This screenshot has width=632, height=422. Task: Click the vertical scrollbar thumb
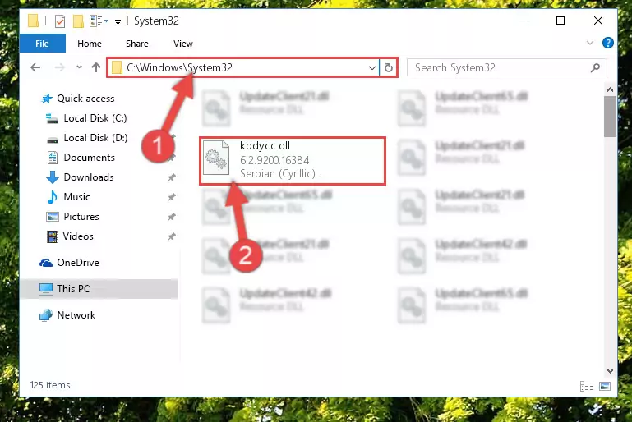610,117
